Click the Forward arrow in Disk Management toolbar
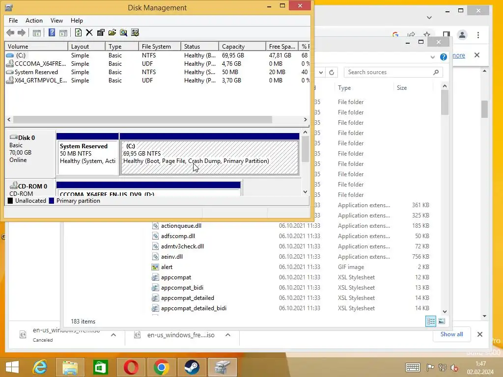The image size is (503, 377). [x=22, y=32]
